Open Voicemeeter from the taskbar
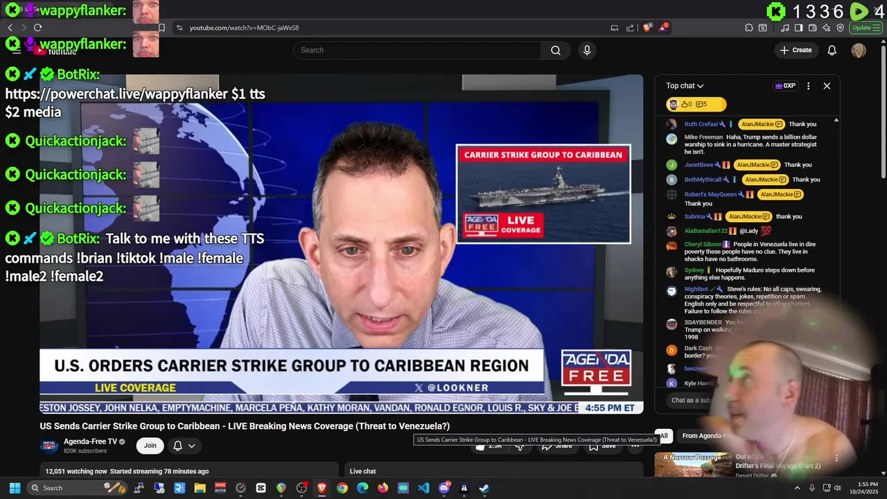This screenshot has width=887, height=499. pos(220,488)
